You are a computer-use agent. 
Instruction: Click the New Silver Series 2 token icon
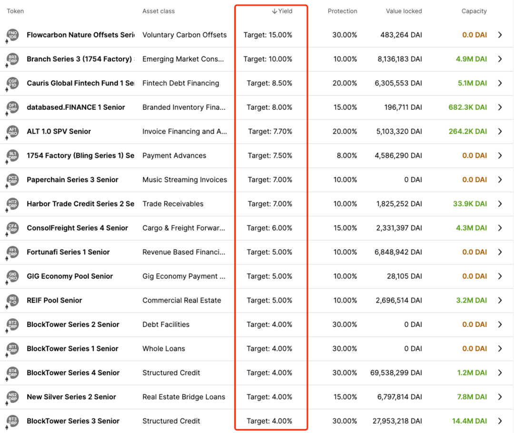13,397
